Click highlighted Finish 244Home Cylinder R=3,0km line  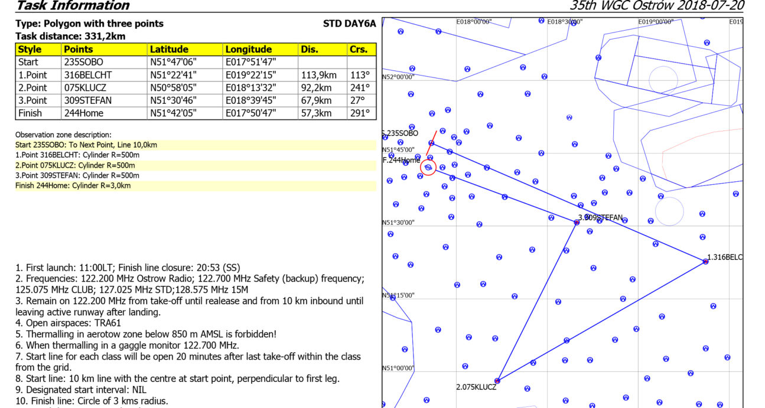[x=73, y=185]
